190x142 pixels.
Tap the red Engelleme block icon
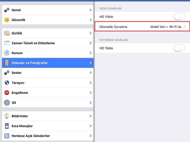click(7, 93)
